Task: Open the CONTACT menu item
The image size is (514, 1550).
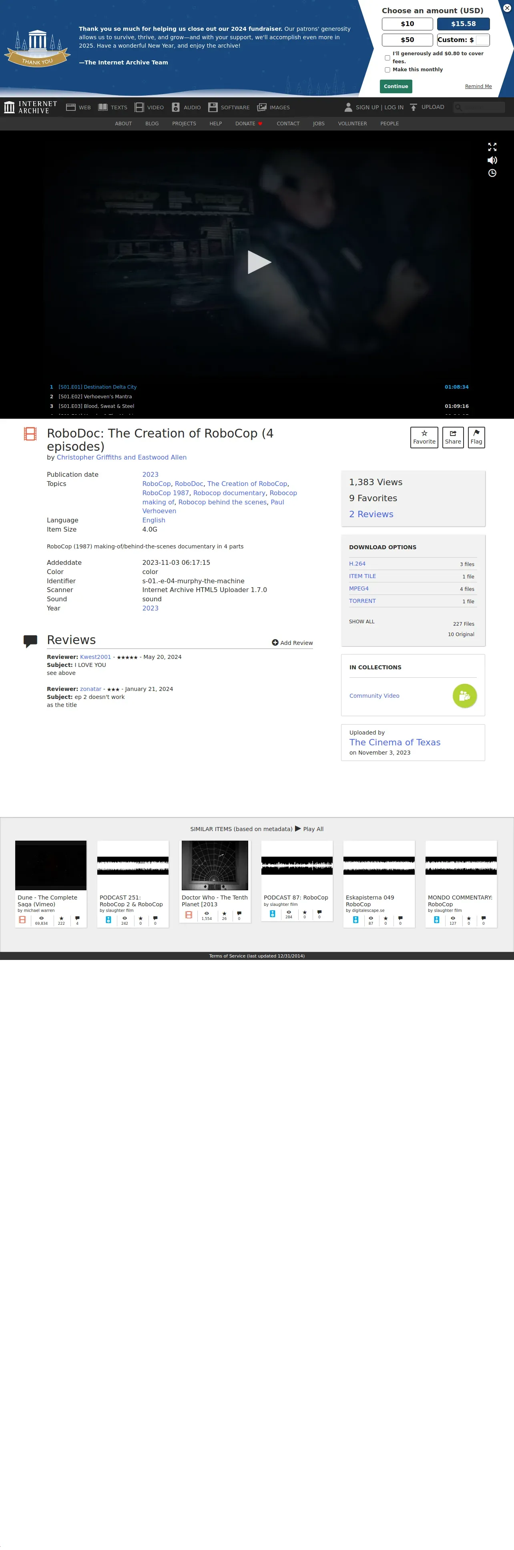Action: (288, 124)
